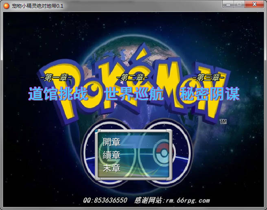Select the 開章 menu option
The width and height of the screenshot is (267, 210).
coord(133,142)
